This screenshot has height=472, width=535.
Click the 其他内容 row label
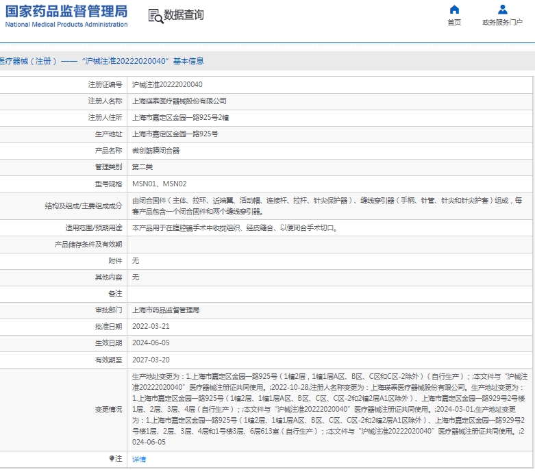(x=108, y=277)
